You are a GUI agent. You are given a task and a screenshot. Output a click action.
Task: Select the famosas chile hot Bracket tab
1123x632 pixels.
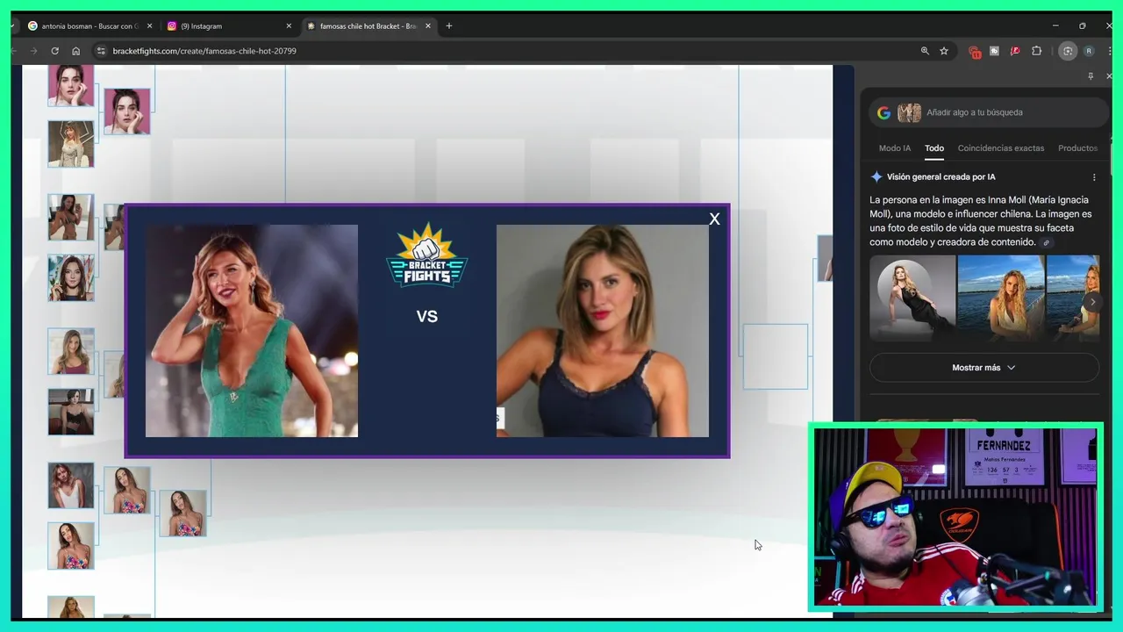[x=368, y=26]
